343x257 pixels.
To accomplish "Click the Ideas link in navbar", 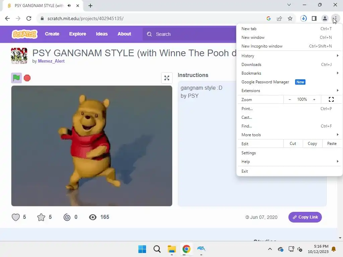I will pyautogui.click(x=102, y=34).
